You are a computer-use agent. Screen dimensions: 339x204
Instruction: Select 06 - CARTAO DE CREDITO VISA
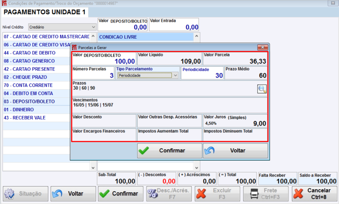click(x=37, y=45)
